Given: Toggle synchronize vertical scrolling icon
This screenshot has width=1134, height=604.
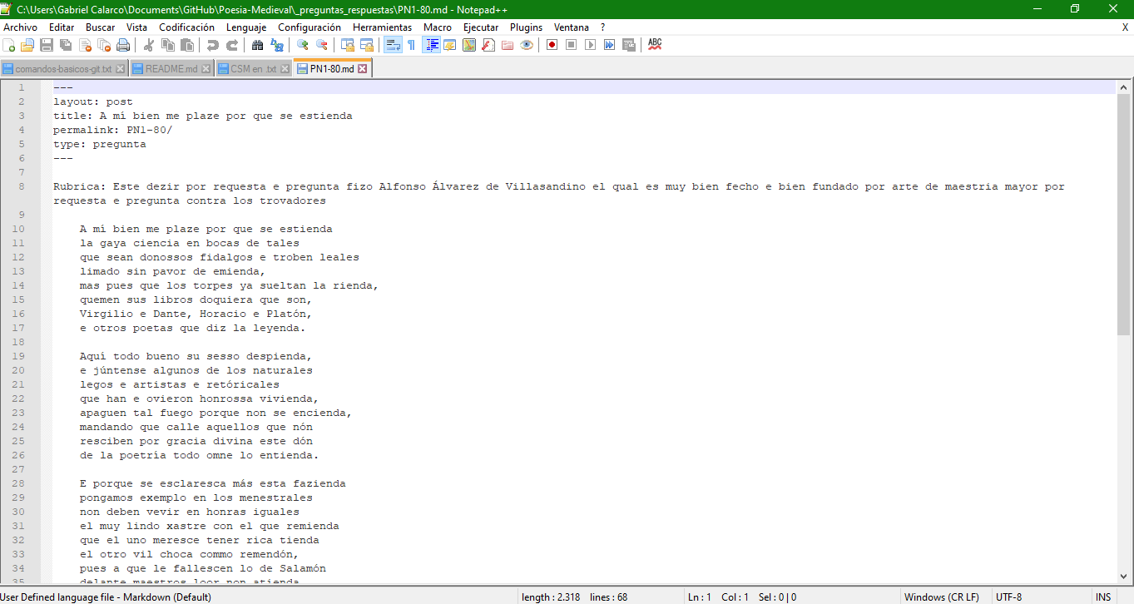Looking at the screenshot, I should click(x=348, y=44).
